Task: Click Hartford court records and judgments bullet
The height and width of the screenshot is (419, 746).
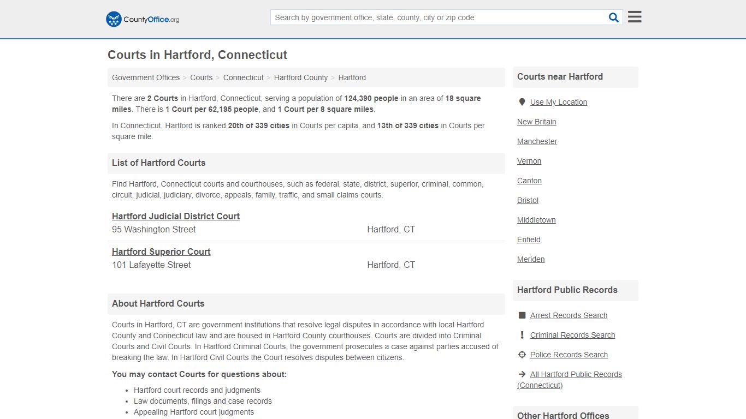Action: tap(197, 390)
